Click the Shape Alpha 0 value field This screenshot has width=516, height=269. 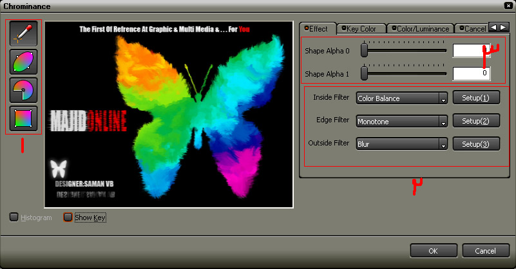tap(472, 51)
